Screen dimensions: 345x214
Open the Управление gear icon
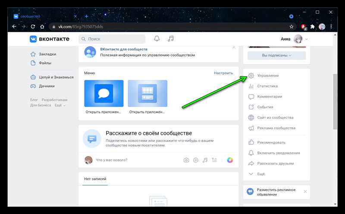[x=251, y=76]
